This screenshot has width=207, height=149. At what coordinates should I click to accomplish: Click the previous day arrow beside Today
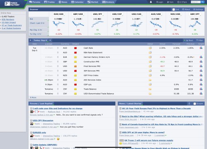(31, 40)
